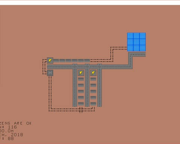Click the '116' value in the status readout
This screenshot has width=180, height=144.
tap(12, 127)
